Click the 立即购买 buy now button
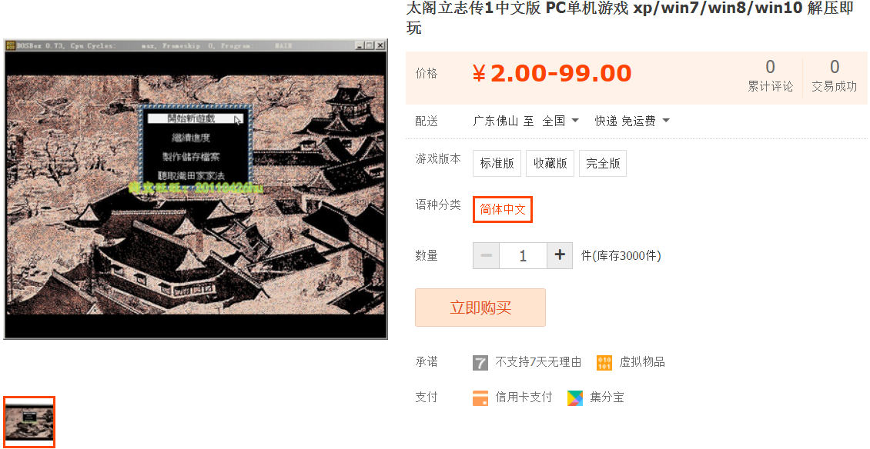This screenshot has width=870, height=449. point(480,307)
